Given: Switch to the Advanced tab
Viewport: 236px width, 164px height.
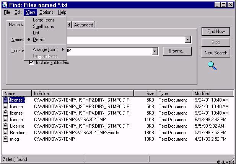Looking at the screenshot, I should tap(83, 25).
